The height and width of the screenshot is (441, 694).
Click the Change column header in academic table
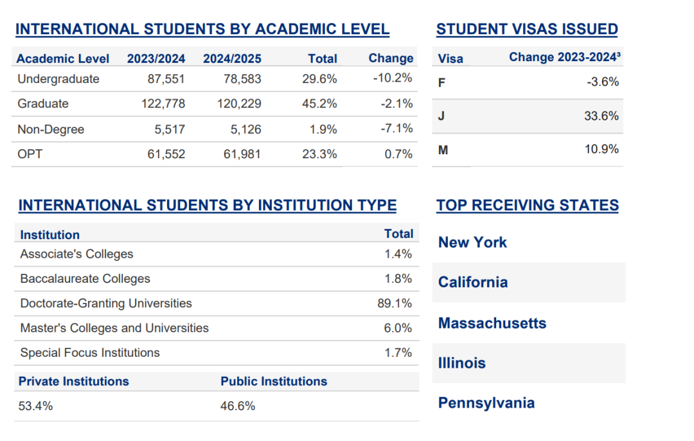click(x=391, y=59)
